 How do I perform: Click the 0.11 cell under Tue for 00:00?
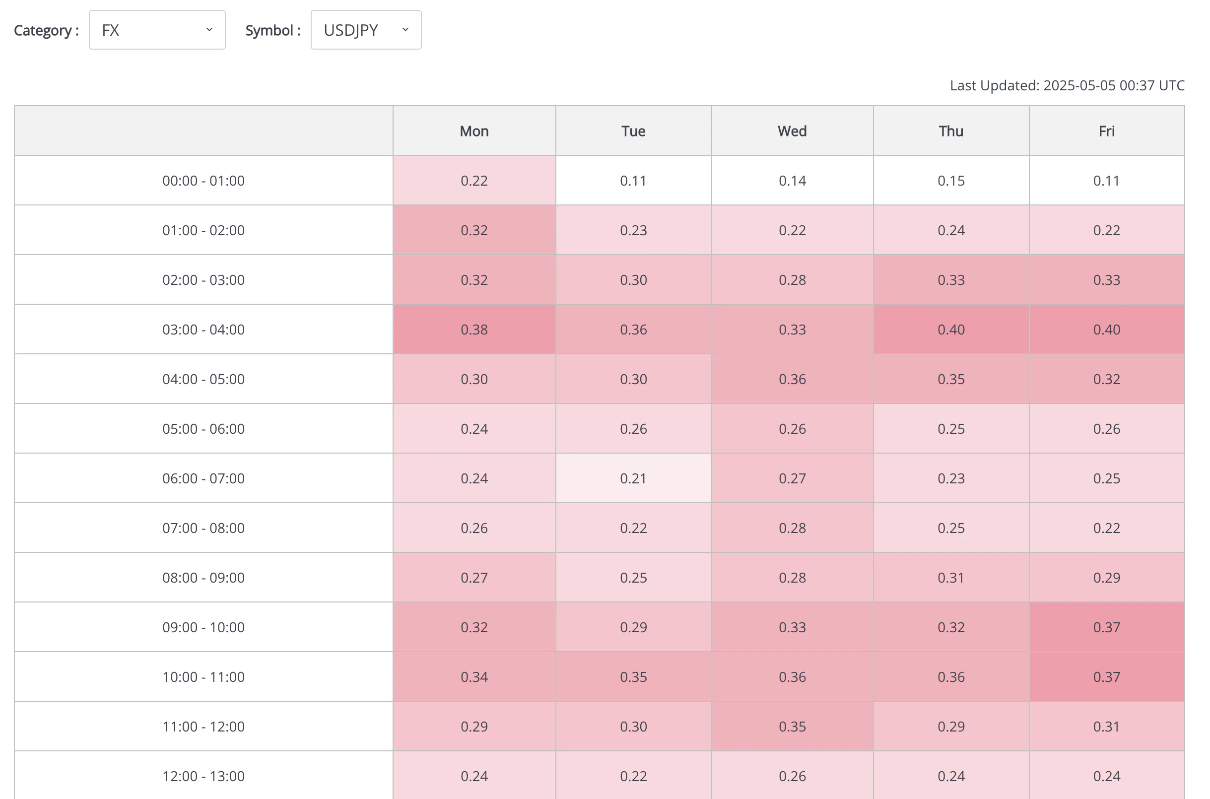(x=633, y=180)
